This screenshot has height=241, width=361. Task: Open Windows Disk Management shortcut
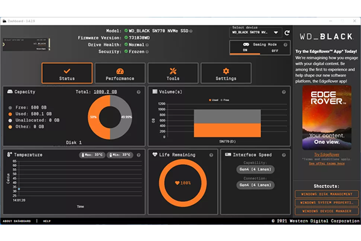pyautogui.click(x=327, y=194)
